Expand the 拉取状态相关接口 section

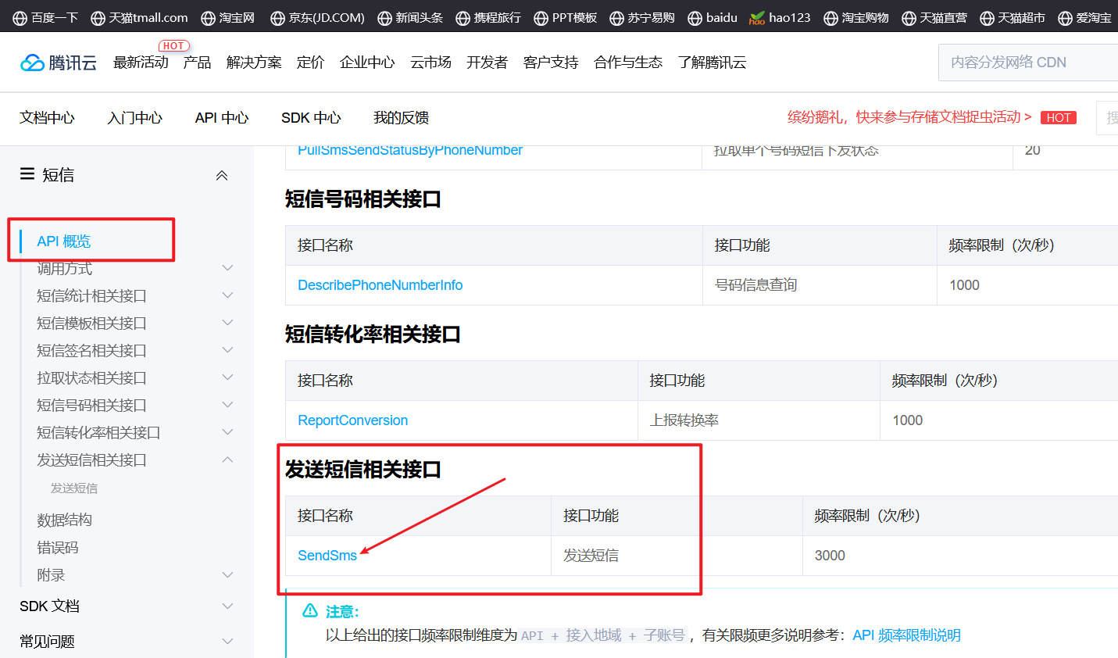pyautogui.click(x=227, y=377)
